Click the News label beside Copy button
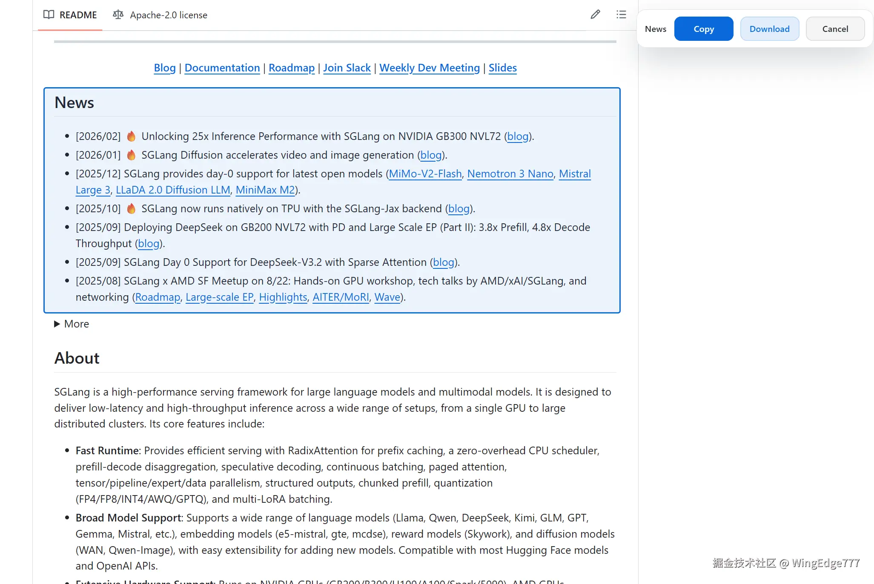 [656, 29]
